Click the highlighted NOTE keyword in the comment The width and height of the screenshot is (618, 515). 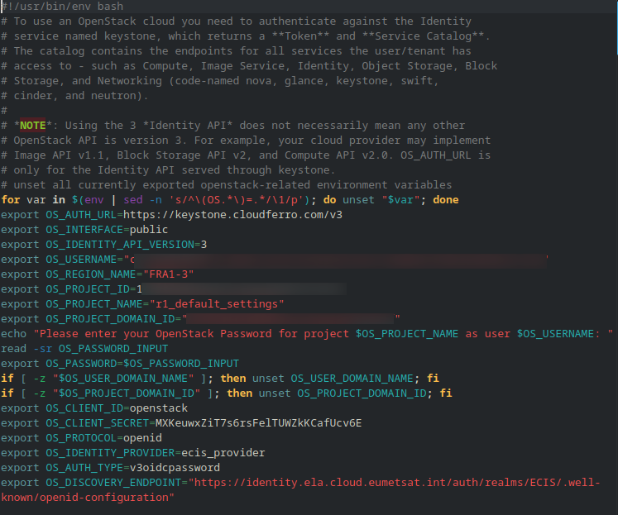(33, 126)
